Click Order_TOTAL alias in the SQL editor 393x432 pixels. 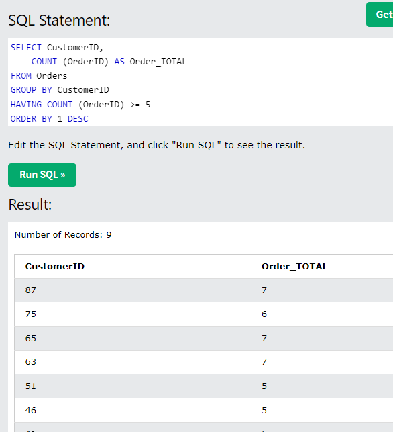[x=158, y=62]
